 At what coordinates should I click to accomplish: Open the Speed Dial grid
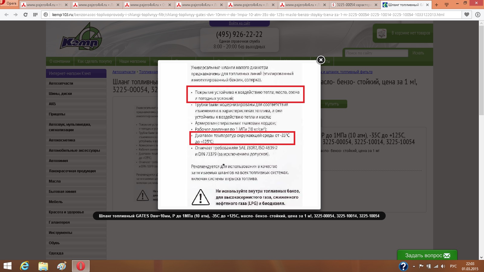click(x=35, y=15)
